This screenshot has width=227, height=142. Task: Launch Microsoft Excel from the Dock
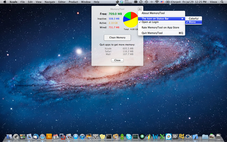click(162, 137)
